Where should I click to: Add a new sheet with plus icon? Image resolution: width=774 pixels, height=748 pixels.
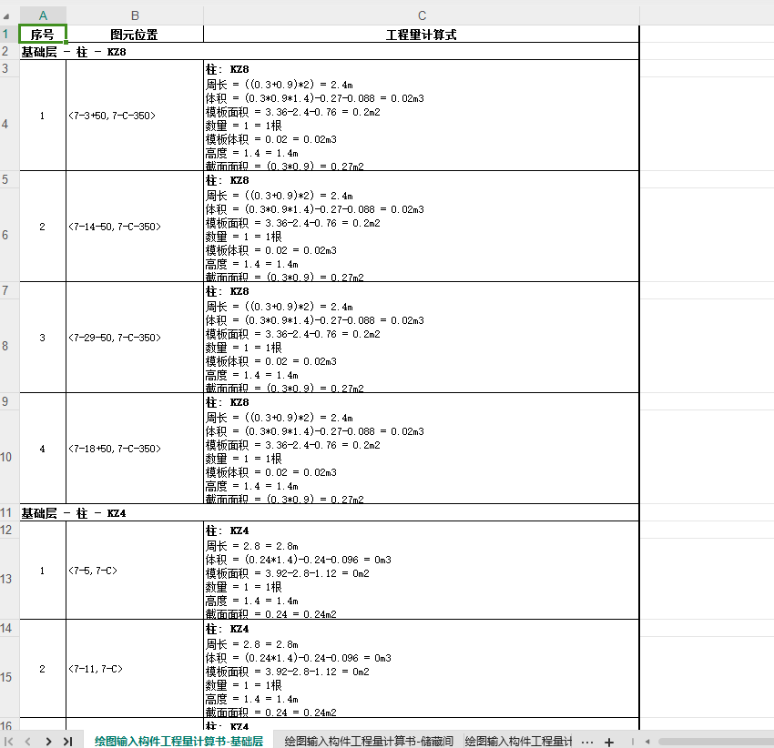[x=609, y=742]
